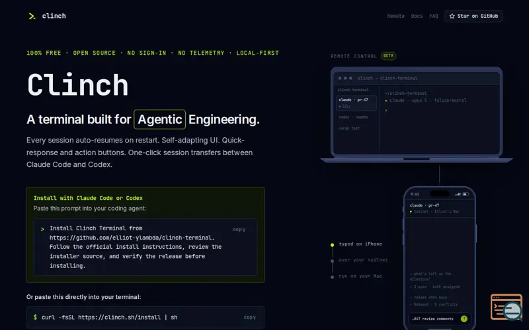Image resolution: width=529 pixels, height=330 pixels.
Task: Click the Install Clinch Terminal prompt text
Action: pos(136,247)
